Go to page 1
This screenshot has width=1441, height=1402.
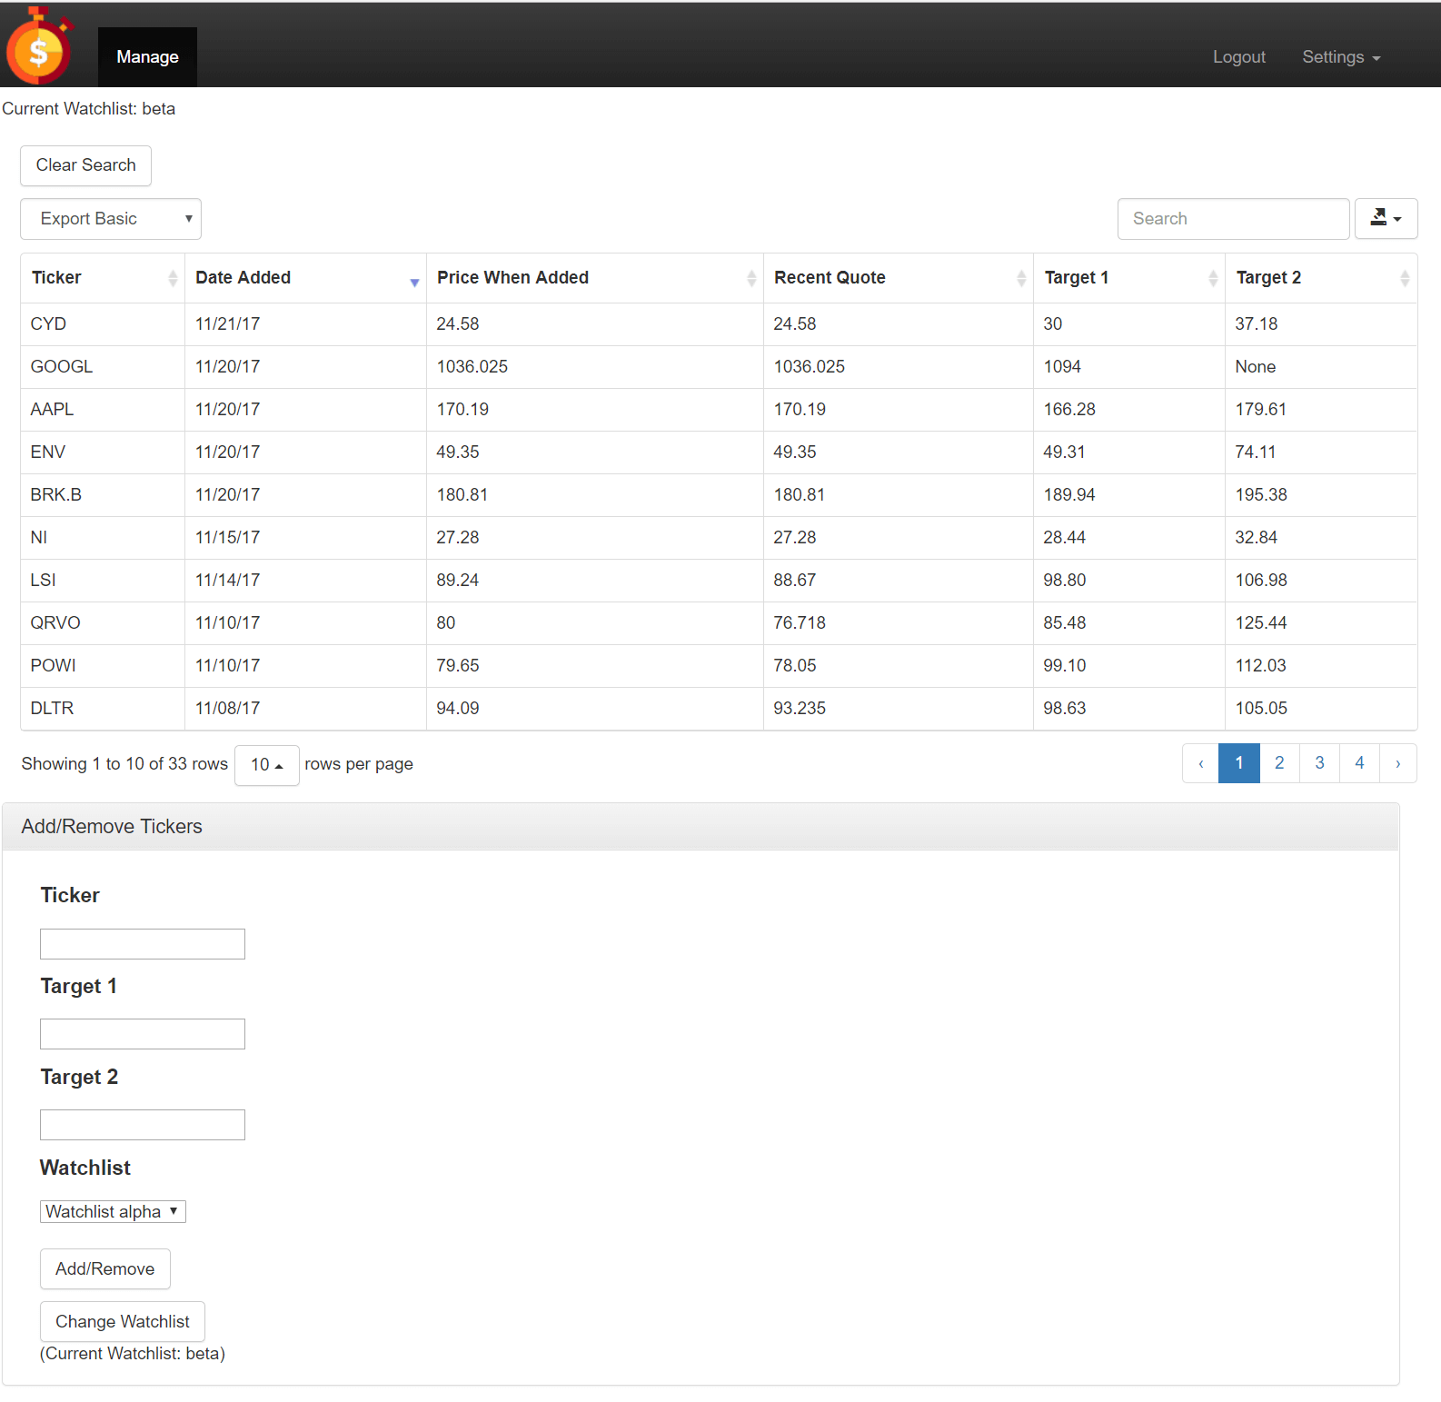point(1239,763)
